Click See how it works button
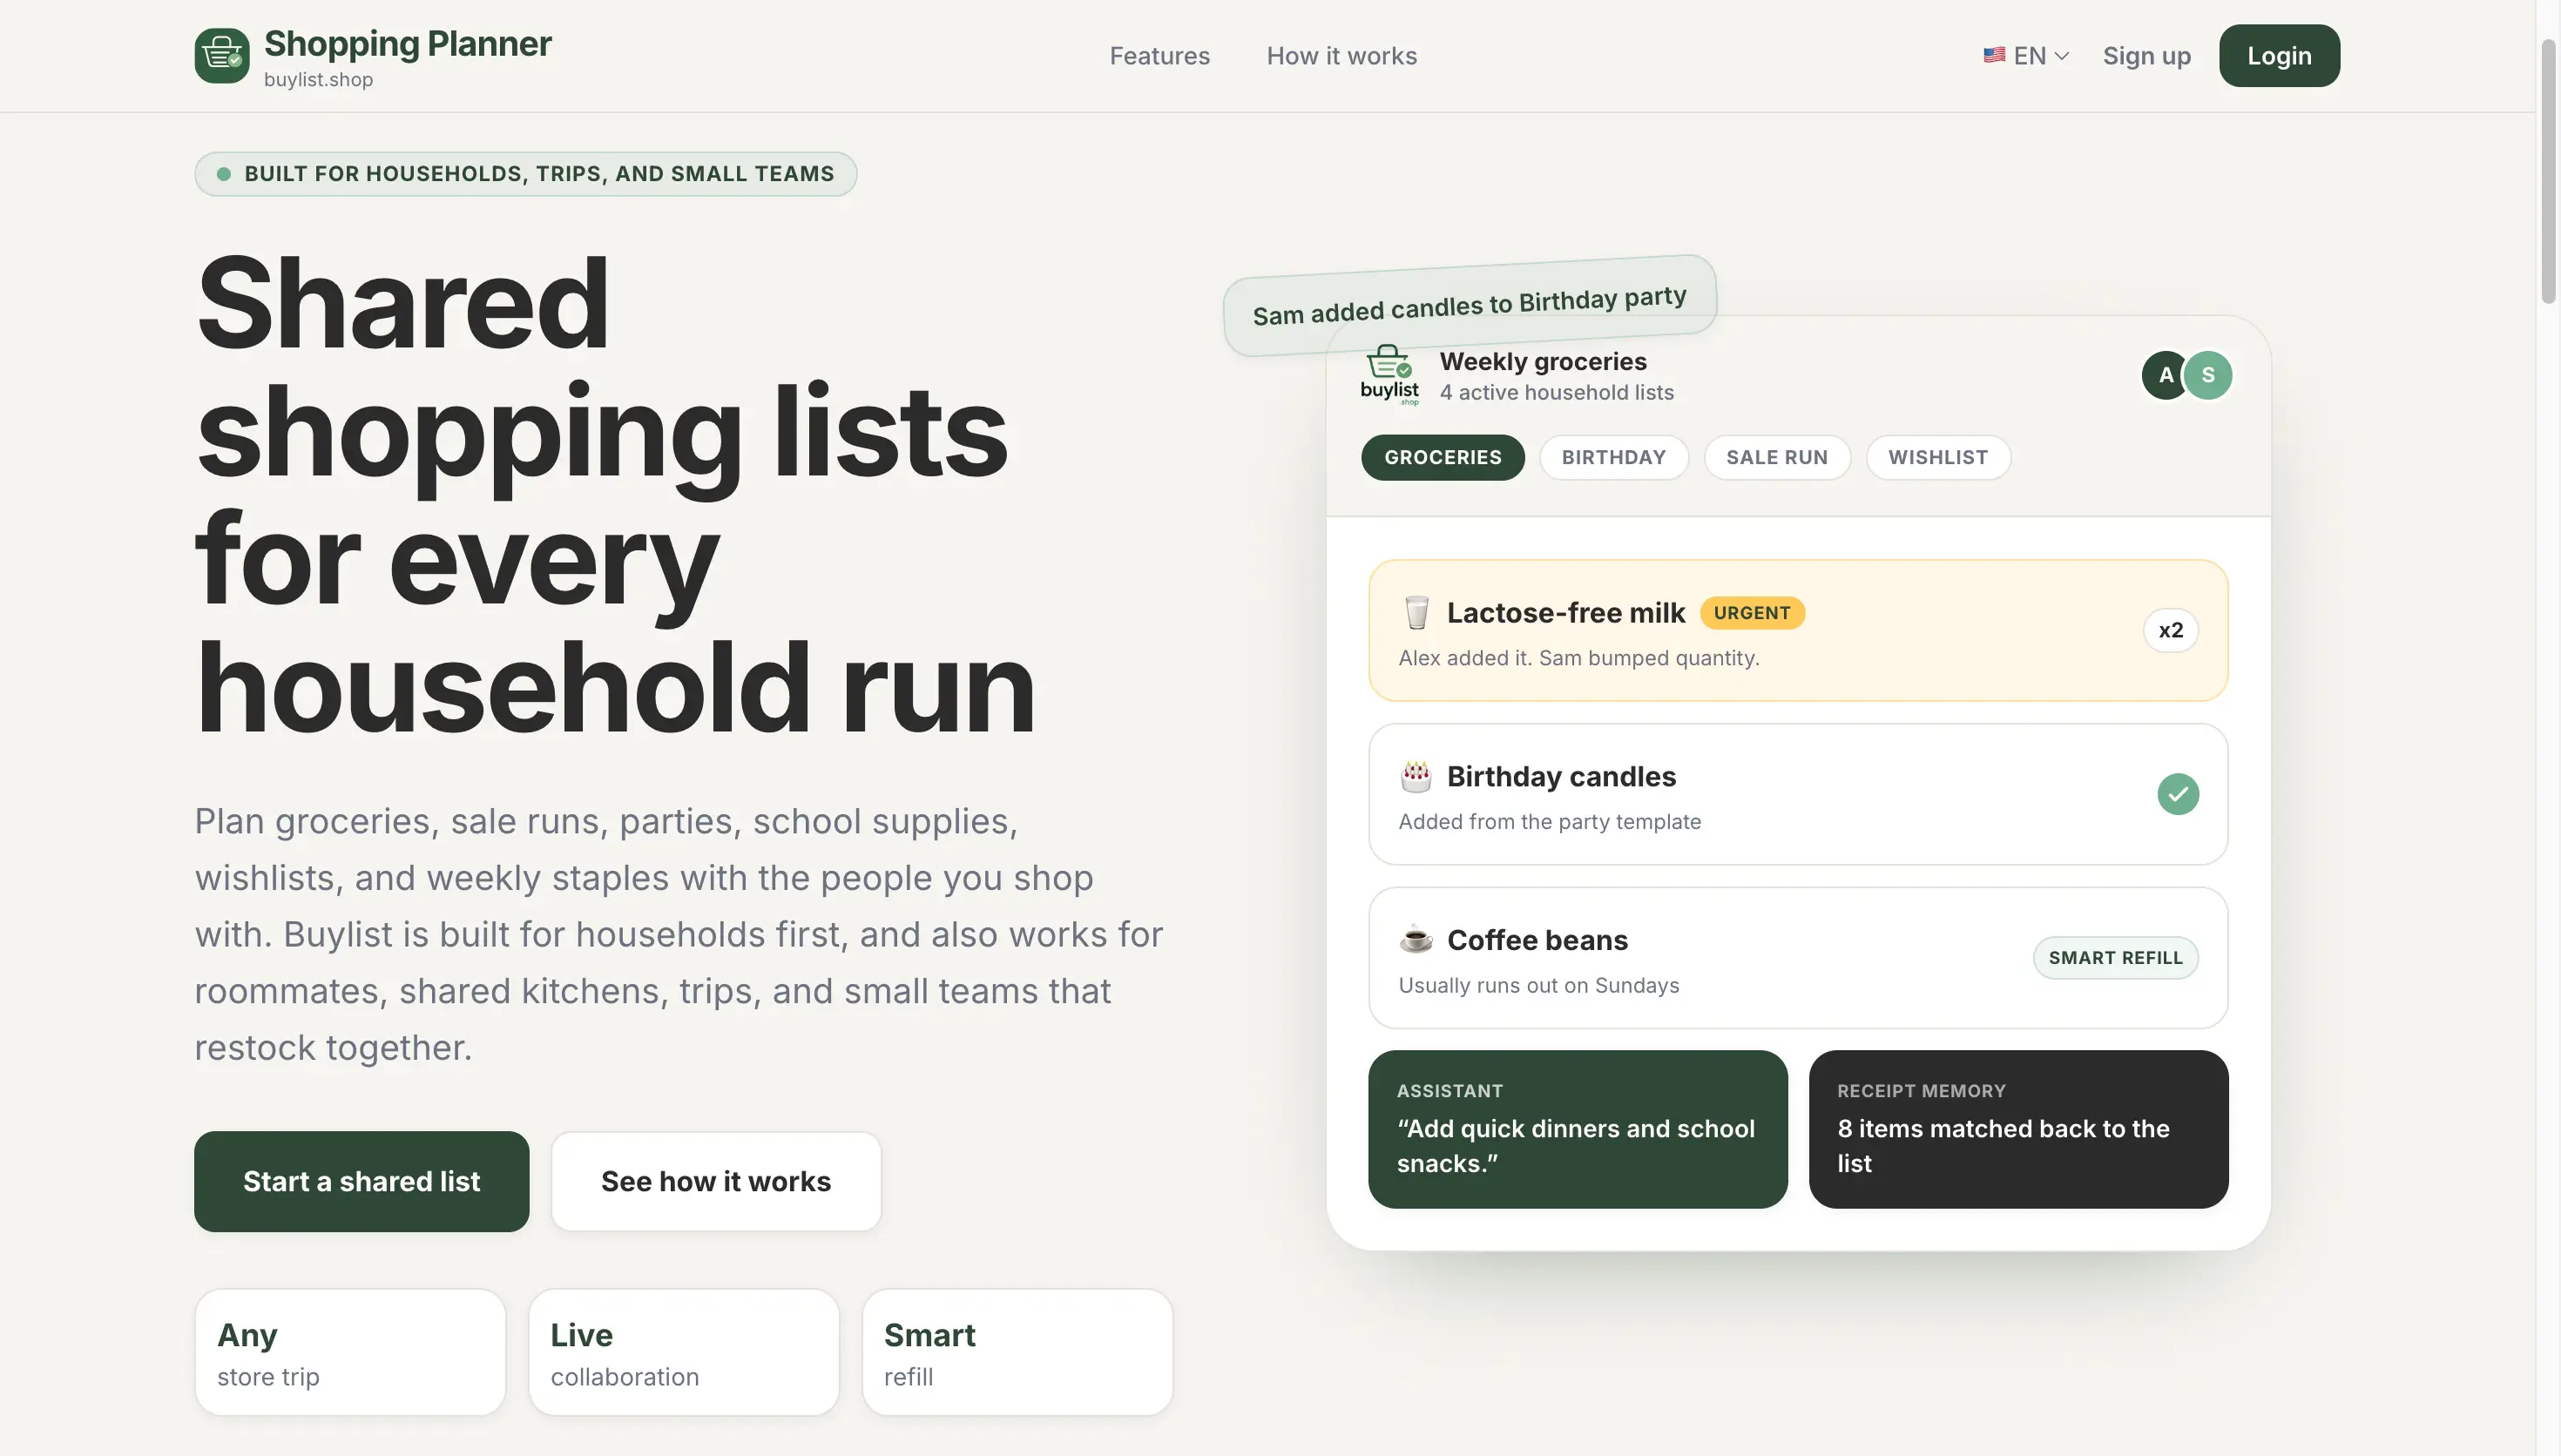Image resolution: width=2561 pixels, height=1456 pixels. pyautogui.click(x=716, y=1182)
